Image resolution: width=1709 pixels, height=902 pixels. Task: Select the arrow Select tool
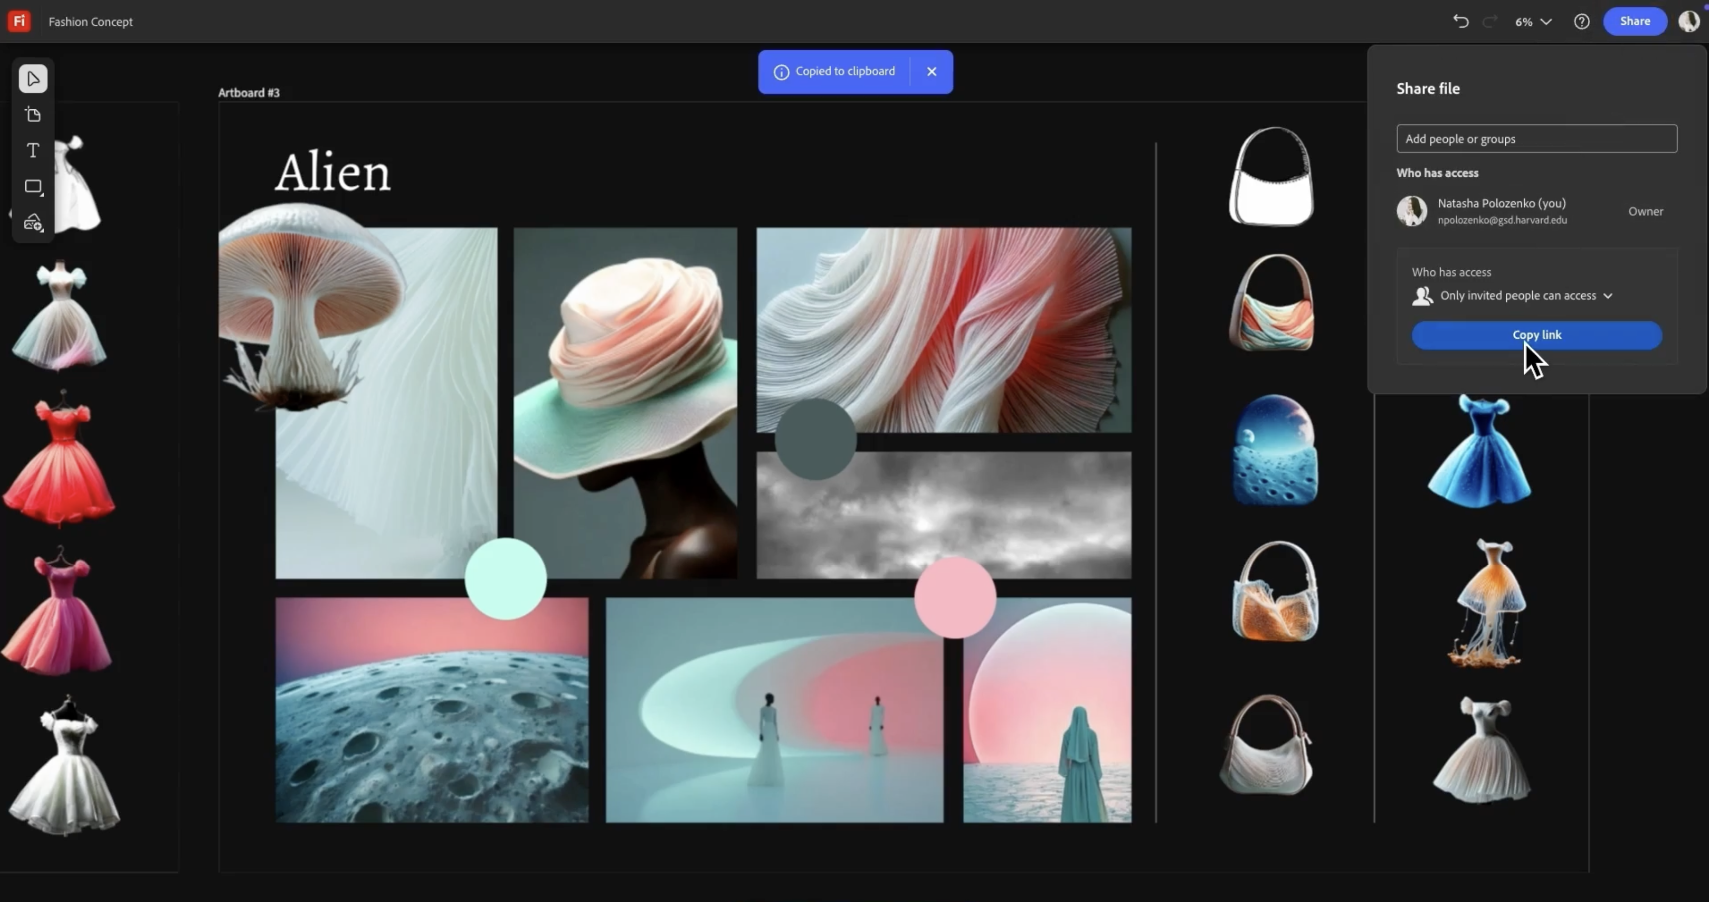(32, 79)
